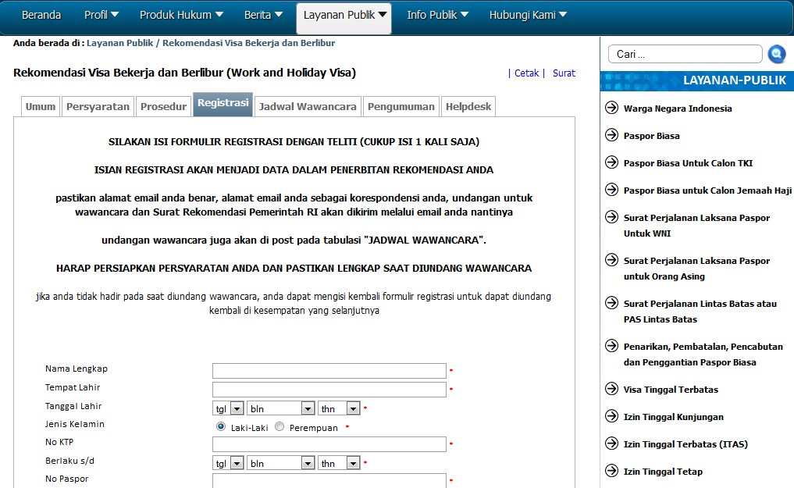Select Perempuan gender radio button

coord(280,426)
